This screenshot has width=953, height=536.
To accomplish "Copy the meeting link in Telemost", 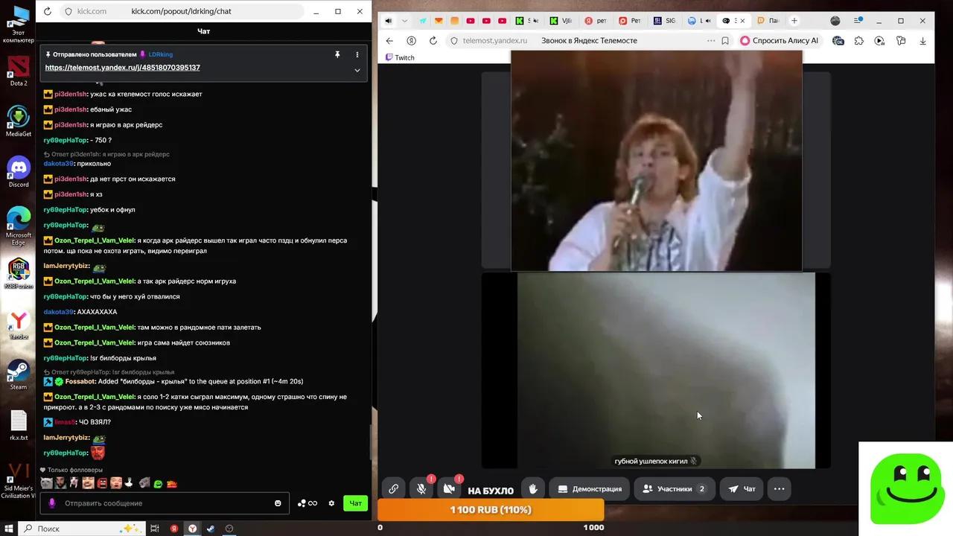I will (393, 489).
